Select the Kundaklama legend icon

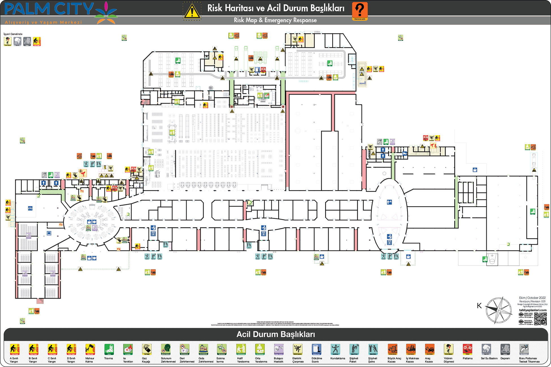click(x=335, y=349)
